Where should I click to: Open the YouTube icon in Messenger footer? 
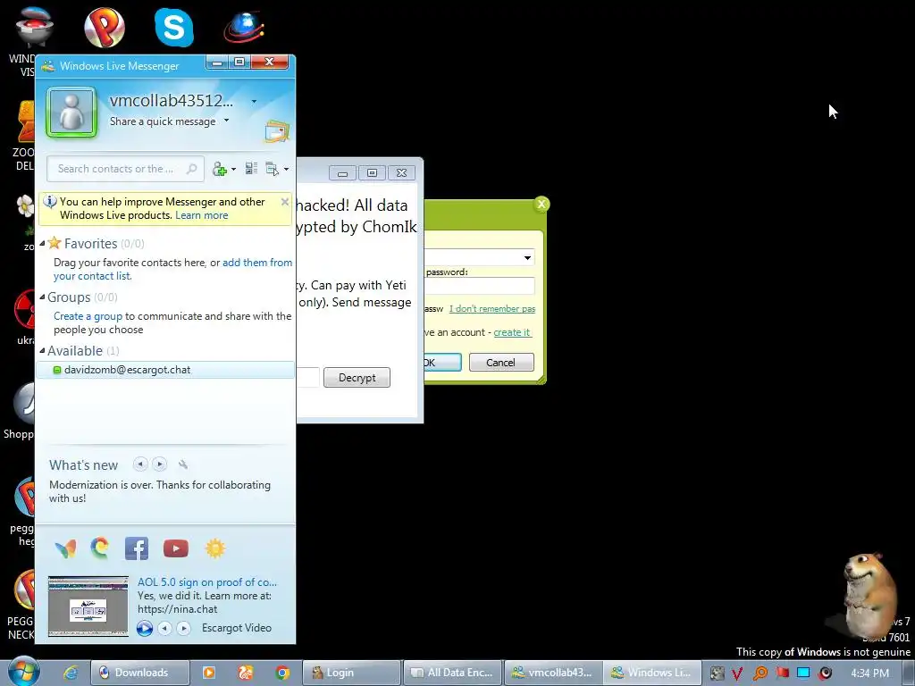pos(176,548)
